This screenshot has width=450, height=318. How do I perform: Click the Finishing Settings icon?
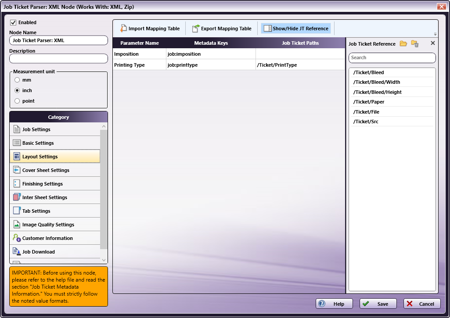click(17, 183)
